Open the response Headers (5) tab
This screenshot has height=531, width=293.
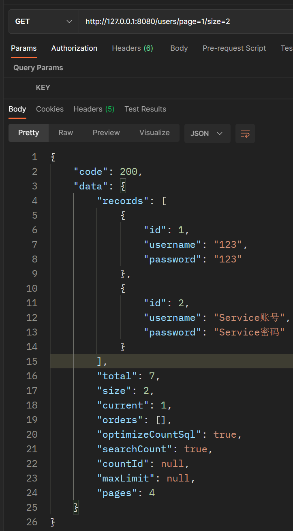(x=94, y=109)
